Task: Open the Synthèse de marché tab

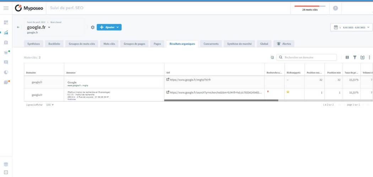Action: (239, 44)
